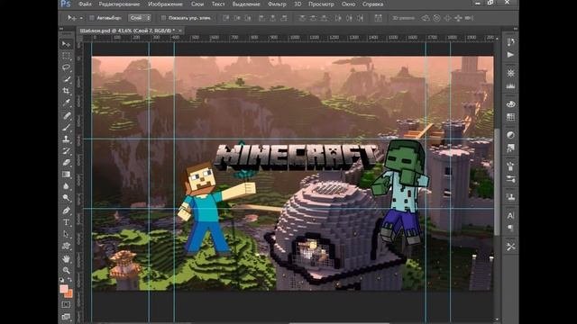Open foreground color picker swatch
The height and width of the screenshot is (324, 577).
click(64, 289)
